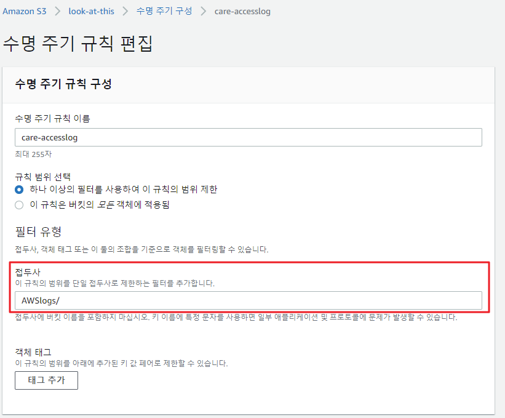Click the 규칙 범위 선택 label
This screenshot has width=505, height=418.
pyautogui.click(x=43, y=177)
